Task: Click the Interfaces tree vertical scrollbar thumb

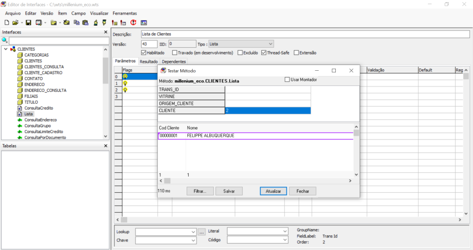Action: [105, 70]
